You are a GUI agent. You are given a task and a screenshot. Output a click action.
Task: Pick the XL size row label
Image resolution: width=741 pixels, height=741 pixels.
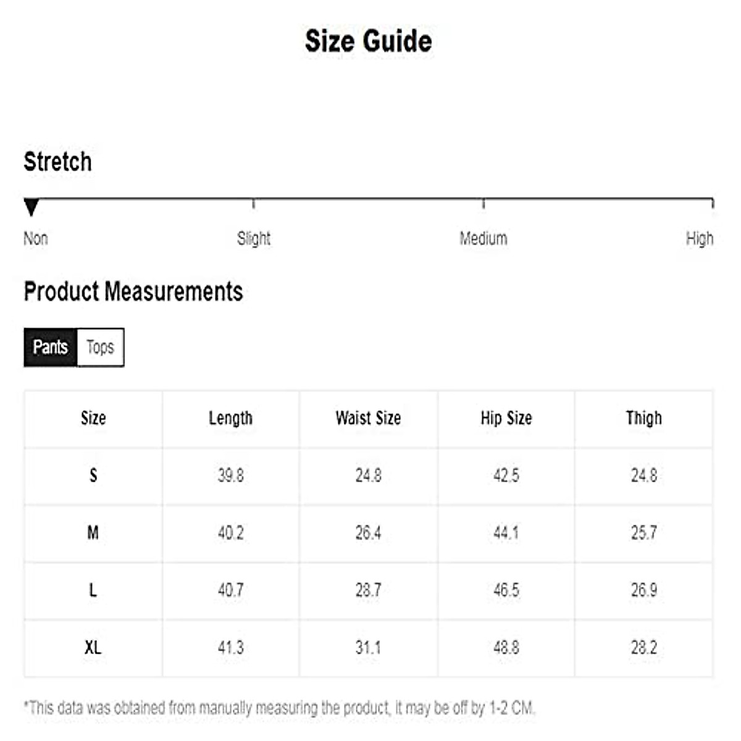pyautogui.click(x=93, y=648)
